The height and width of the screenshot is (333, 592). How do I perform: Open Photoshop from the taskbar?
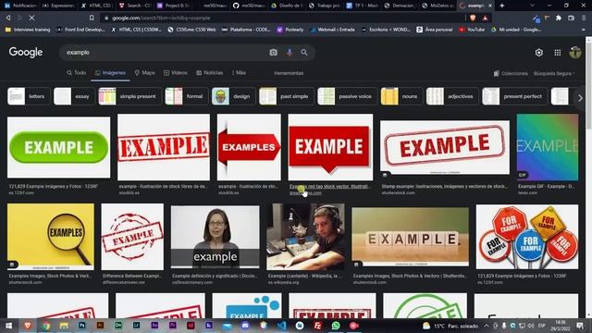coord(82,326)
